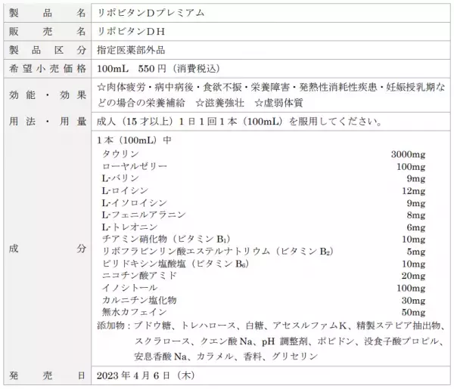The image size is (454, 389).
Task: Click the 販売名 row label
Action: click(x=45, y=31)
